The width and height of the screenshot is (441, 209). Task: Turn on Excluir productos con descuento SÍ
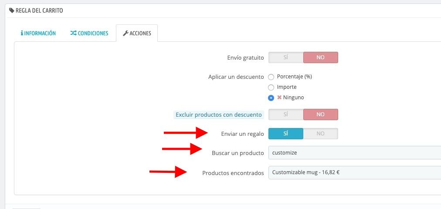pyautogui.click(x=286, y=115)
